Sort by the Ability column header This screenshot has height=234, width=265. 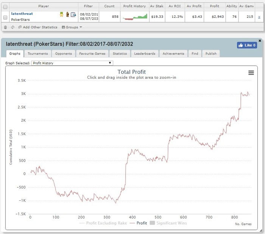click(232, 6)
